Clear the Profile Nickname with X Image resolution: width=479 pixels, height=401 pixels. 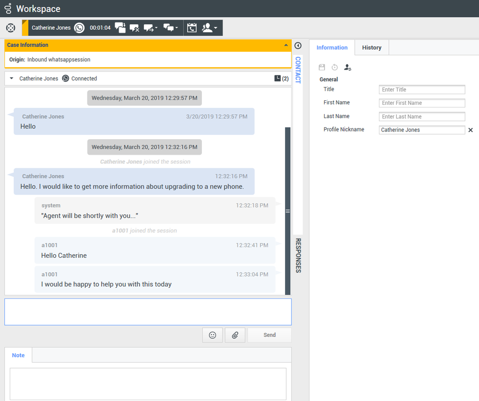[x=471, y=130]
